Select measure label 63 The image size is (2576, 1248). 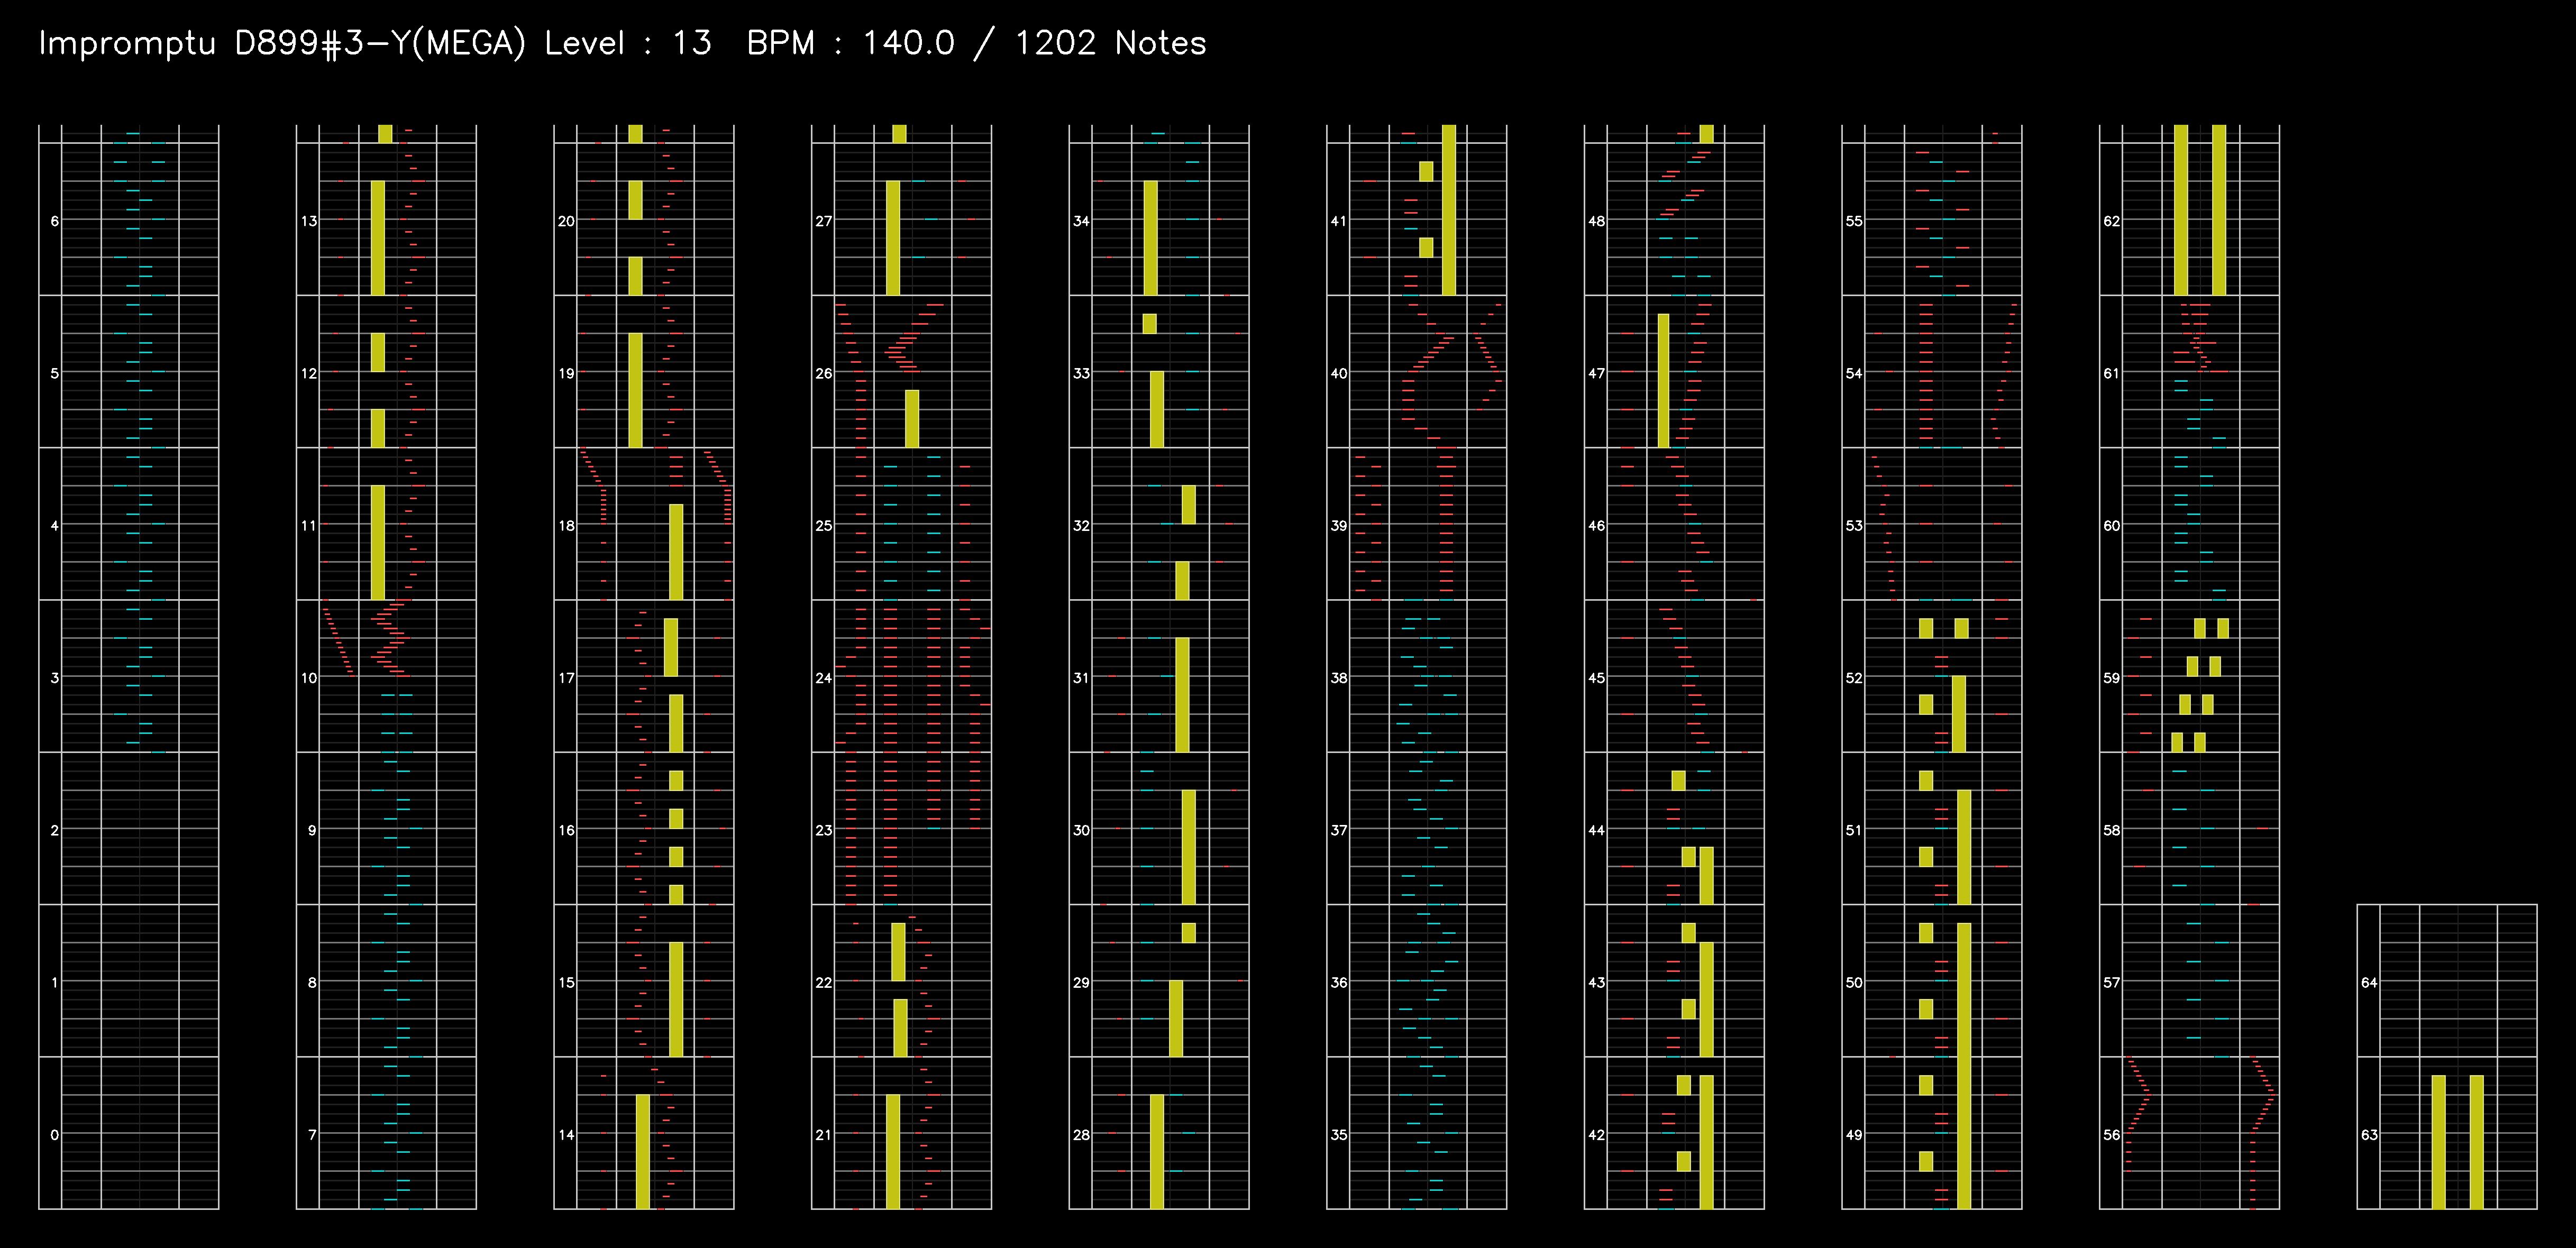[2369, 1134]
